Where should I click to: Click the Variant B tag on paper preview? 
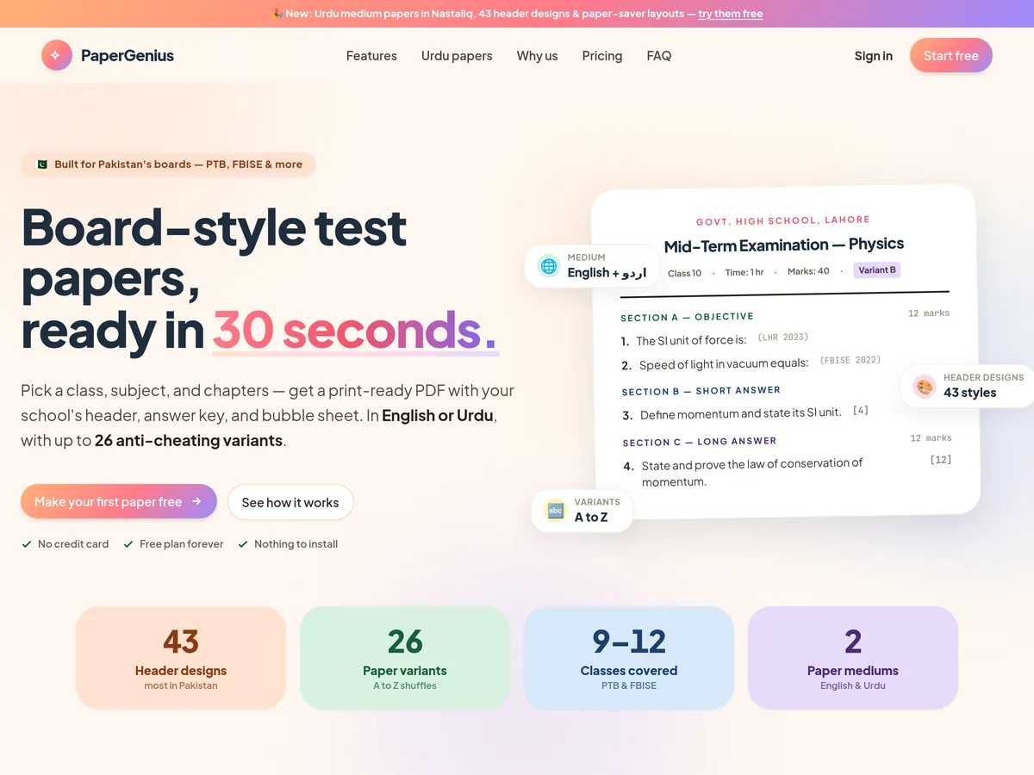[x=877, y=270]
